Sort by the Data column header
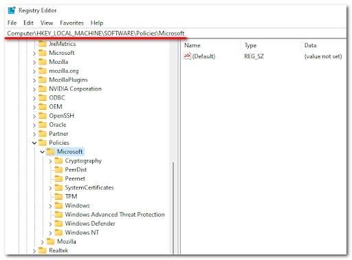This screenshot has width=352, height=260. [x=310, y=45]
